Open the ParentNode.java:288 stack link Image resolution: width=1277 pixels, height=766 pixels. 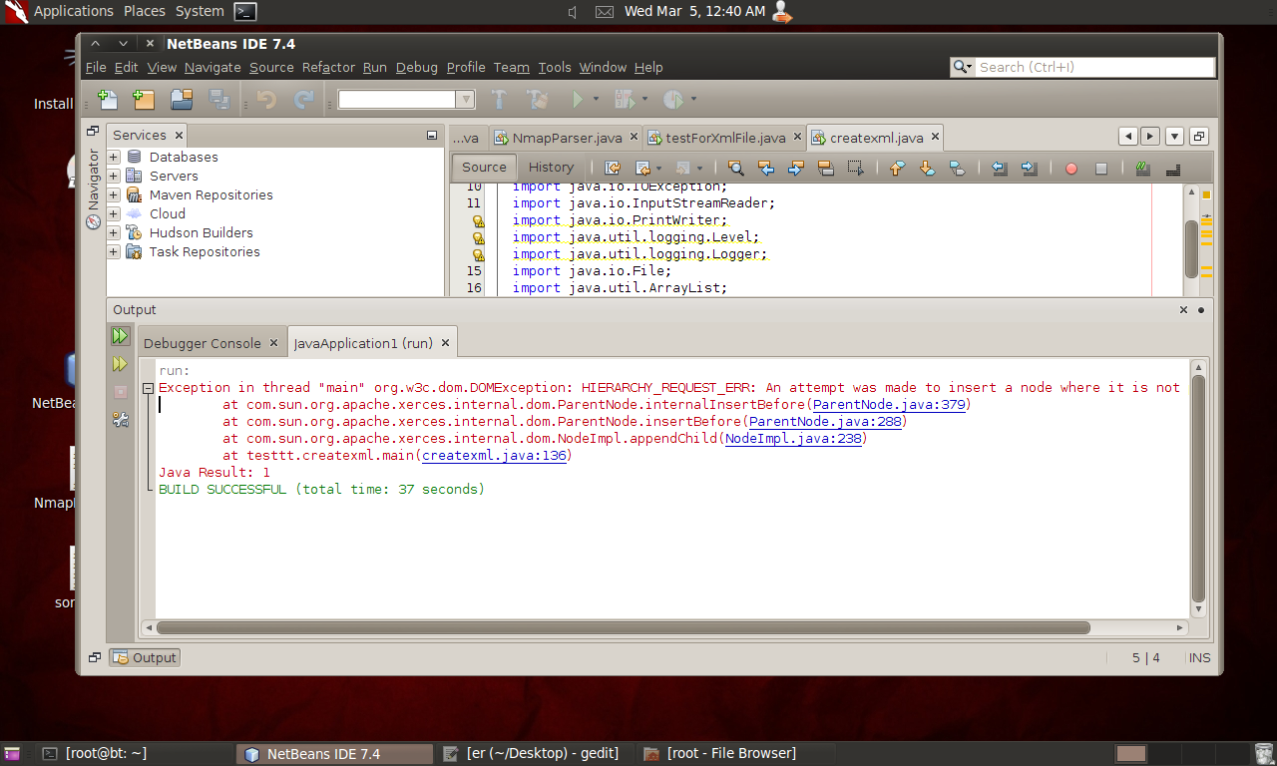tap(825, 422)
